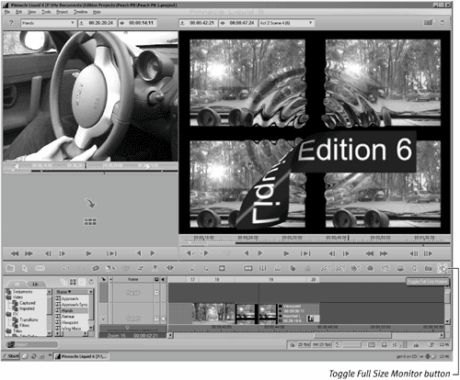Image resolution: width=460 pixels, height=380 pixels.
Task: Play the timeline in master monitor
Action: coord(286,253)
